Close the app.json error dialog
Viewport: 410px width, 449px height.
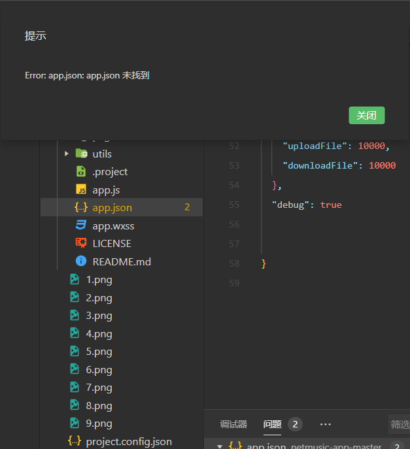(x=366, y=116)
